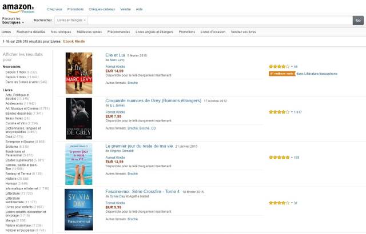Click the Go search button
The height and width of the screenshot is (234, 366).
358,21
